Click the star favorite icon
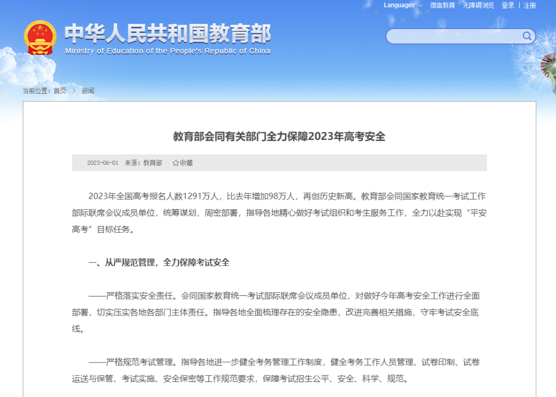The image size is (556, 397). 176,163
